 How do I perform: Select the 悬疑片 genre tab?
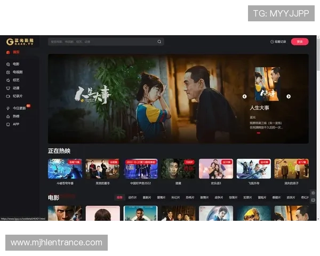pos(276,197)
